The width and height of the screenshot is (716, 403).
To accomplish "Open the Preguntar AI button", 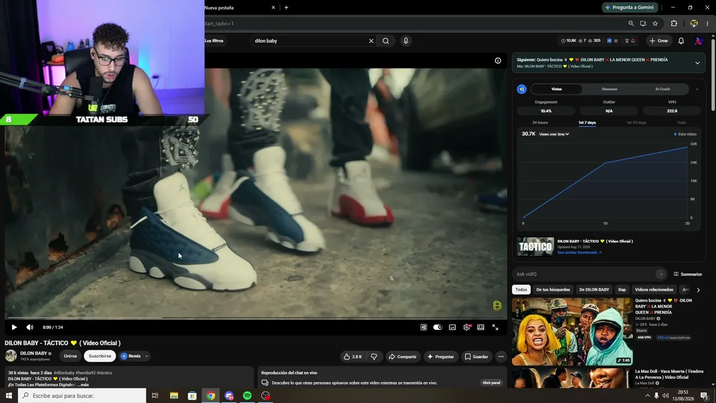I will (x=441, y=357).
